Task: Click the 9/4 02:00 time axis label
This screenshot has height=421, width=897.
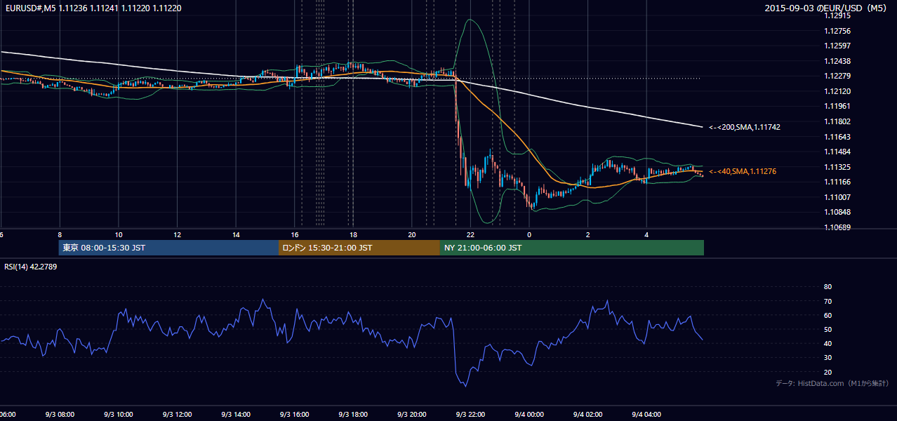Action: coord(587,415)
